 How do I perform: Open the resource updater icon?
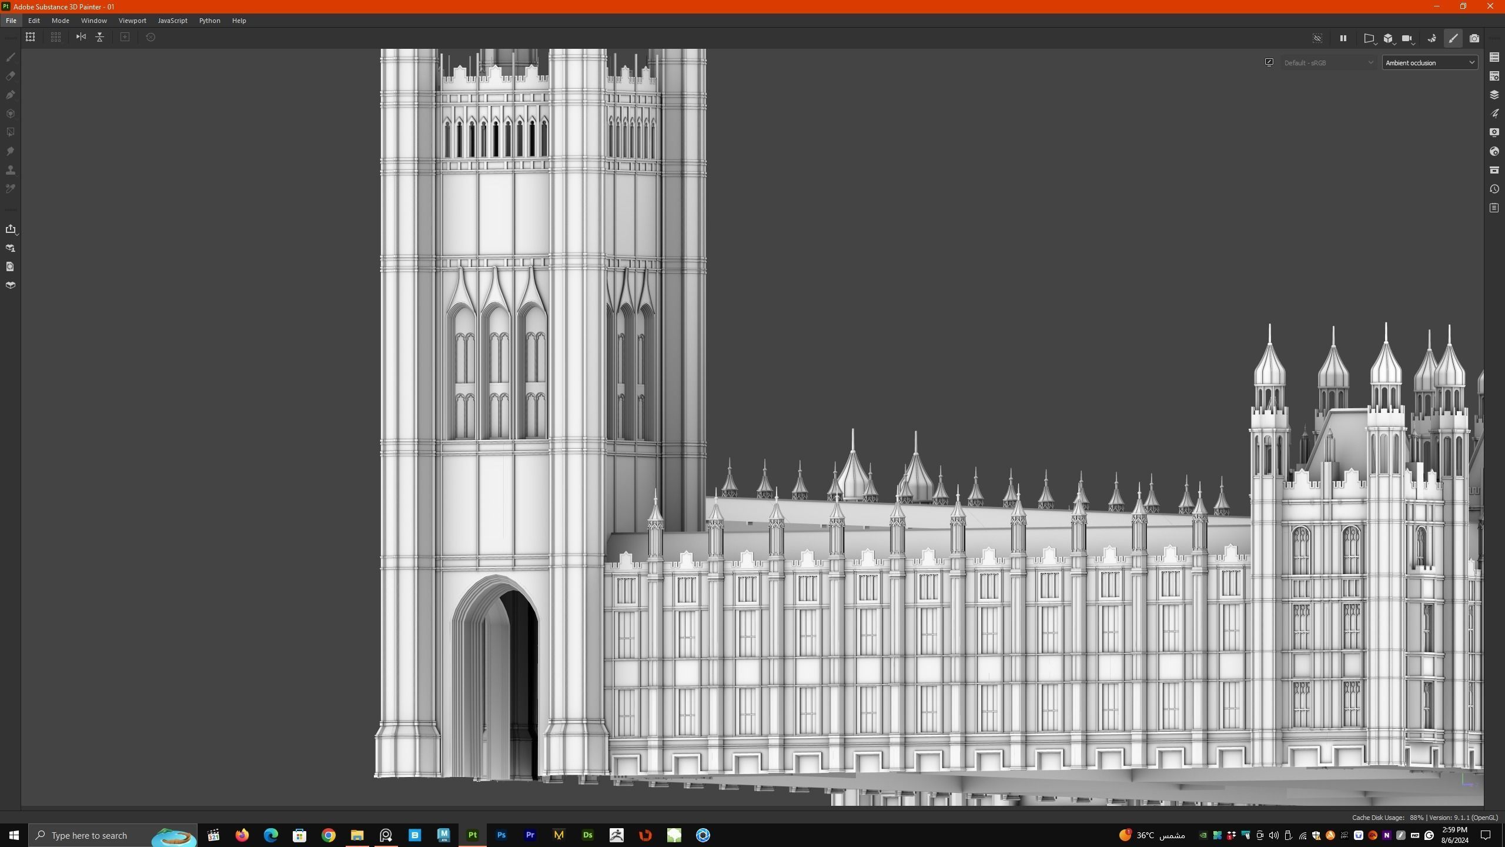pyautogui.click(x=10, y=267)
